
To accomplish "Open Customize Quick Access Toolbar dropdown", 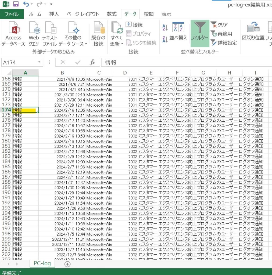I will point(51,4).
